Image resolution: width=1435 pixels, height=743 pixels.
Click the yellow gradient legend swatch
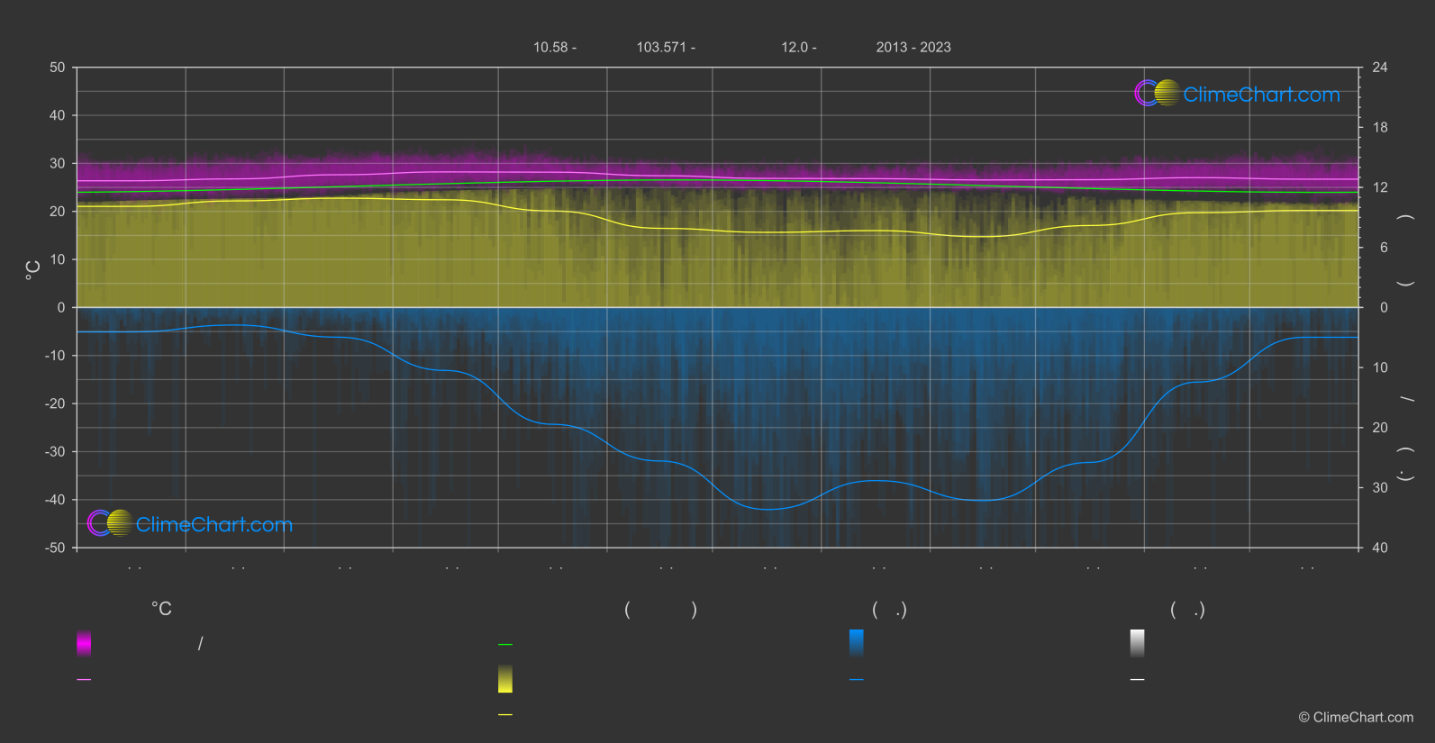(505, 679)
